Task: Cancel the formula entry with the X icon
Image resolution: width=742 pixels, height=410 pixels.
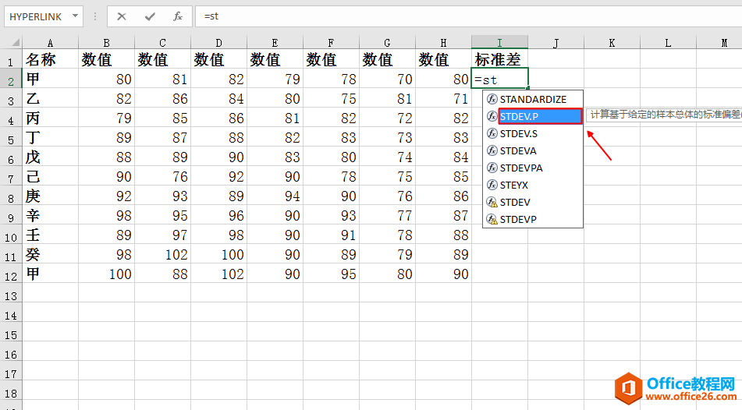Action: click(122, 16)
